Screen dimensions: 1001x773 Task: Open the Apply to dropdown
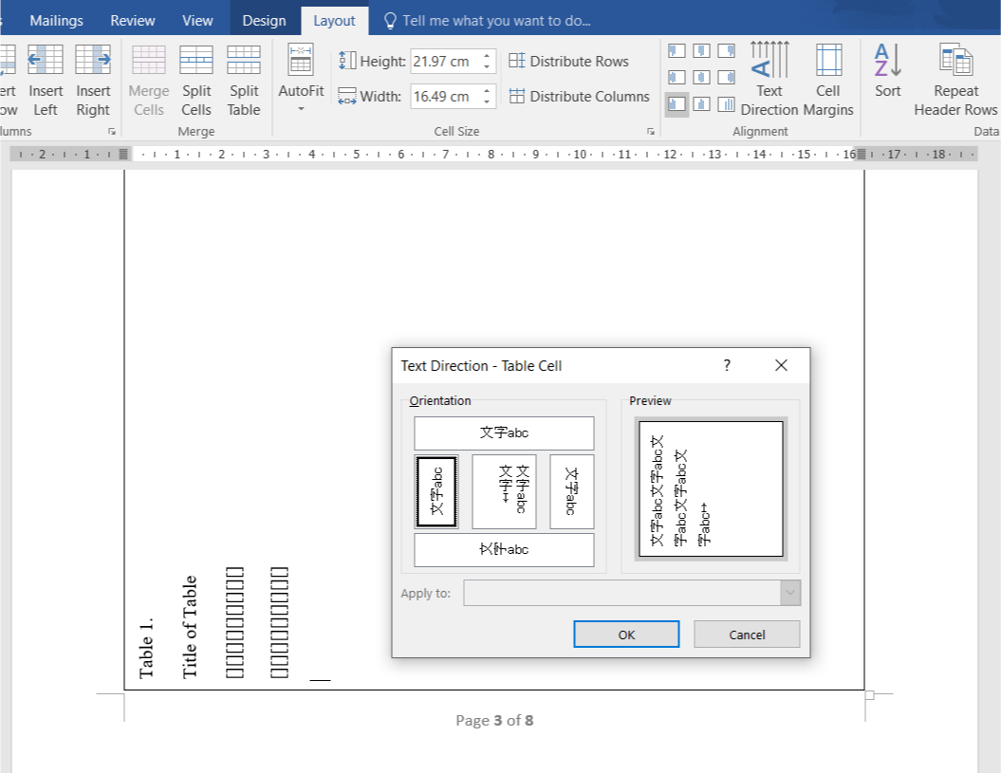click(789, 593)
